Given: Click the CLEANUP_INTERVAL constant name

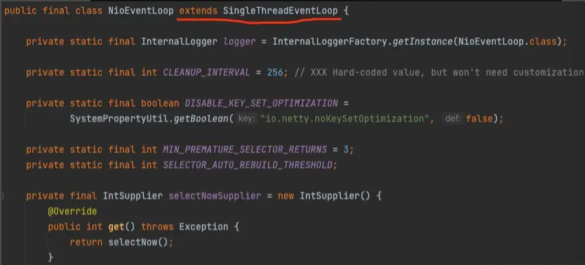Looking at the screenshot, I should click(206, 72).
